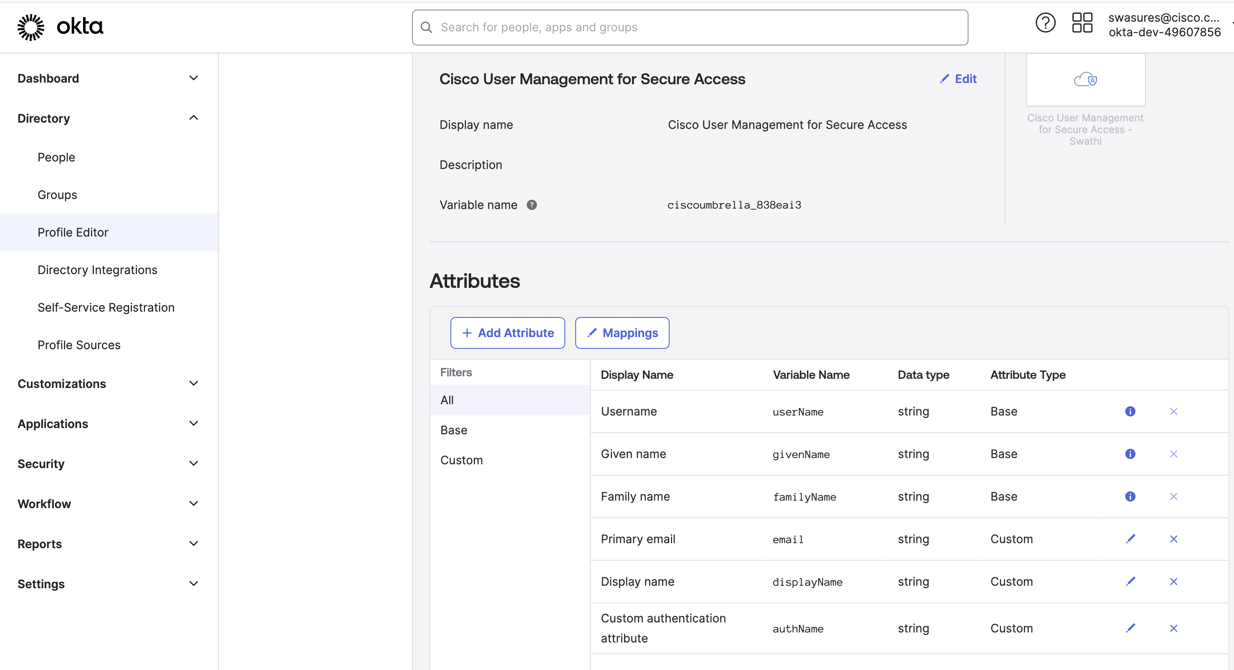Remove the Username attribute
This screenshot has height=670, width=1234.
tap(1173, 411)
